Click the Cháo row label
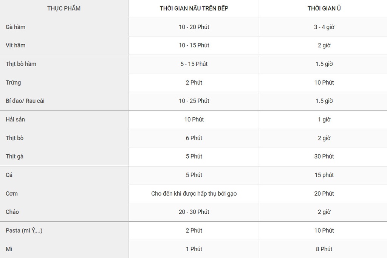Image resolution: width=387 pixels, height=258 pixels. (12, 212)
